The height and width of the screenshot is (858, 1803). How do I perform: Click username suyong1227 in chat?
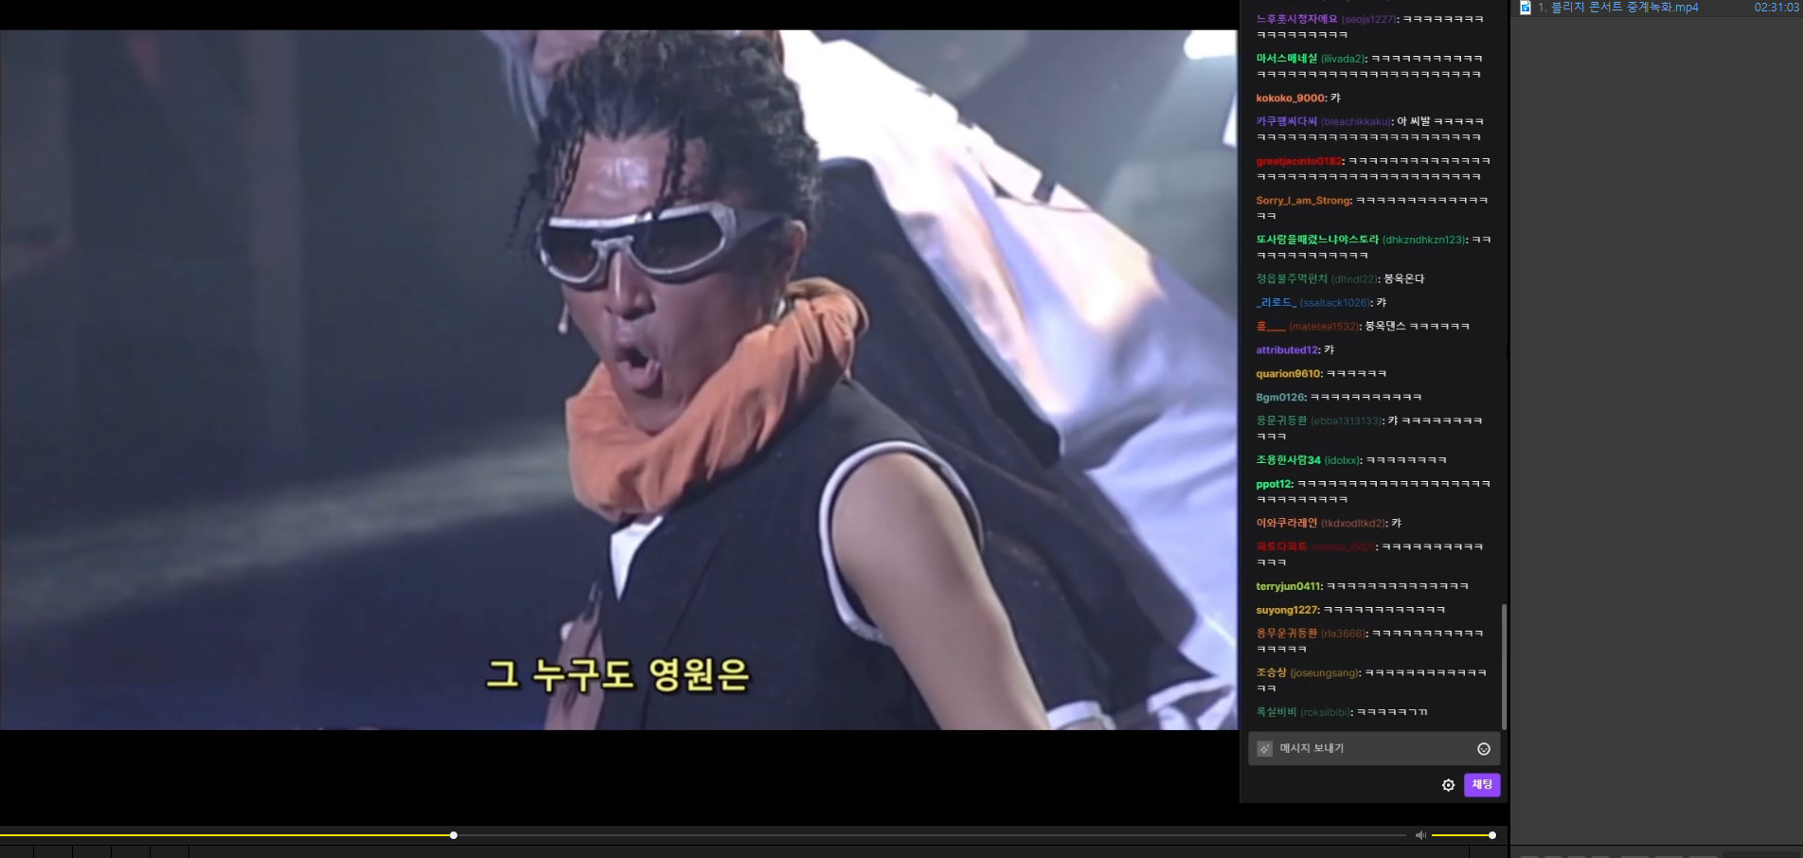(x=1287, y=610)
